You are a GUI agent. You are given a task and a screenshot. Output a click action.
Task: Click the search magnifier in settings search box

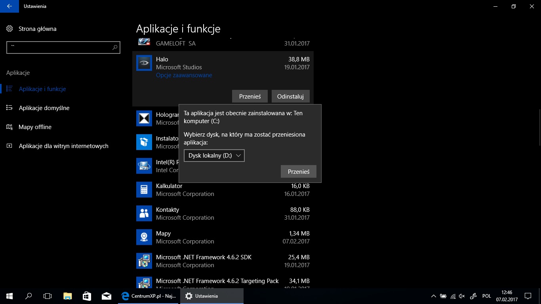(x=115, y=47)
